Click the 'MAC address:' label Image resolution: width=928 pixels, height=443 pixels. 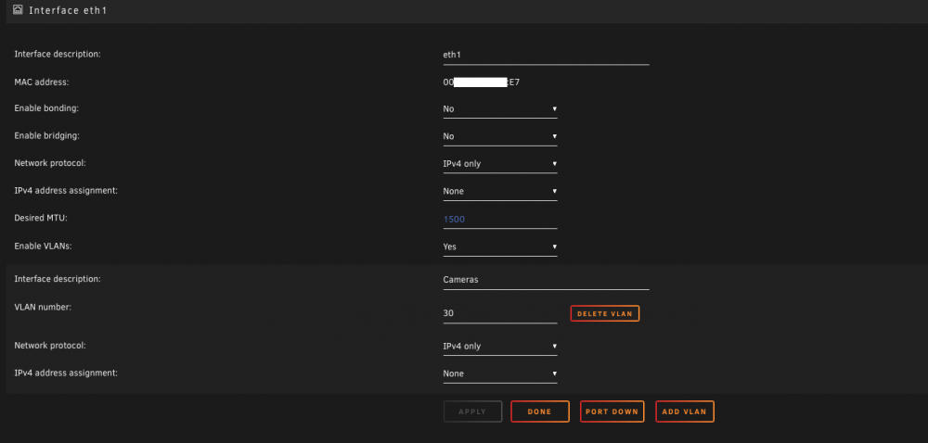pyautogui.click(x=42, y=82)
